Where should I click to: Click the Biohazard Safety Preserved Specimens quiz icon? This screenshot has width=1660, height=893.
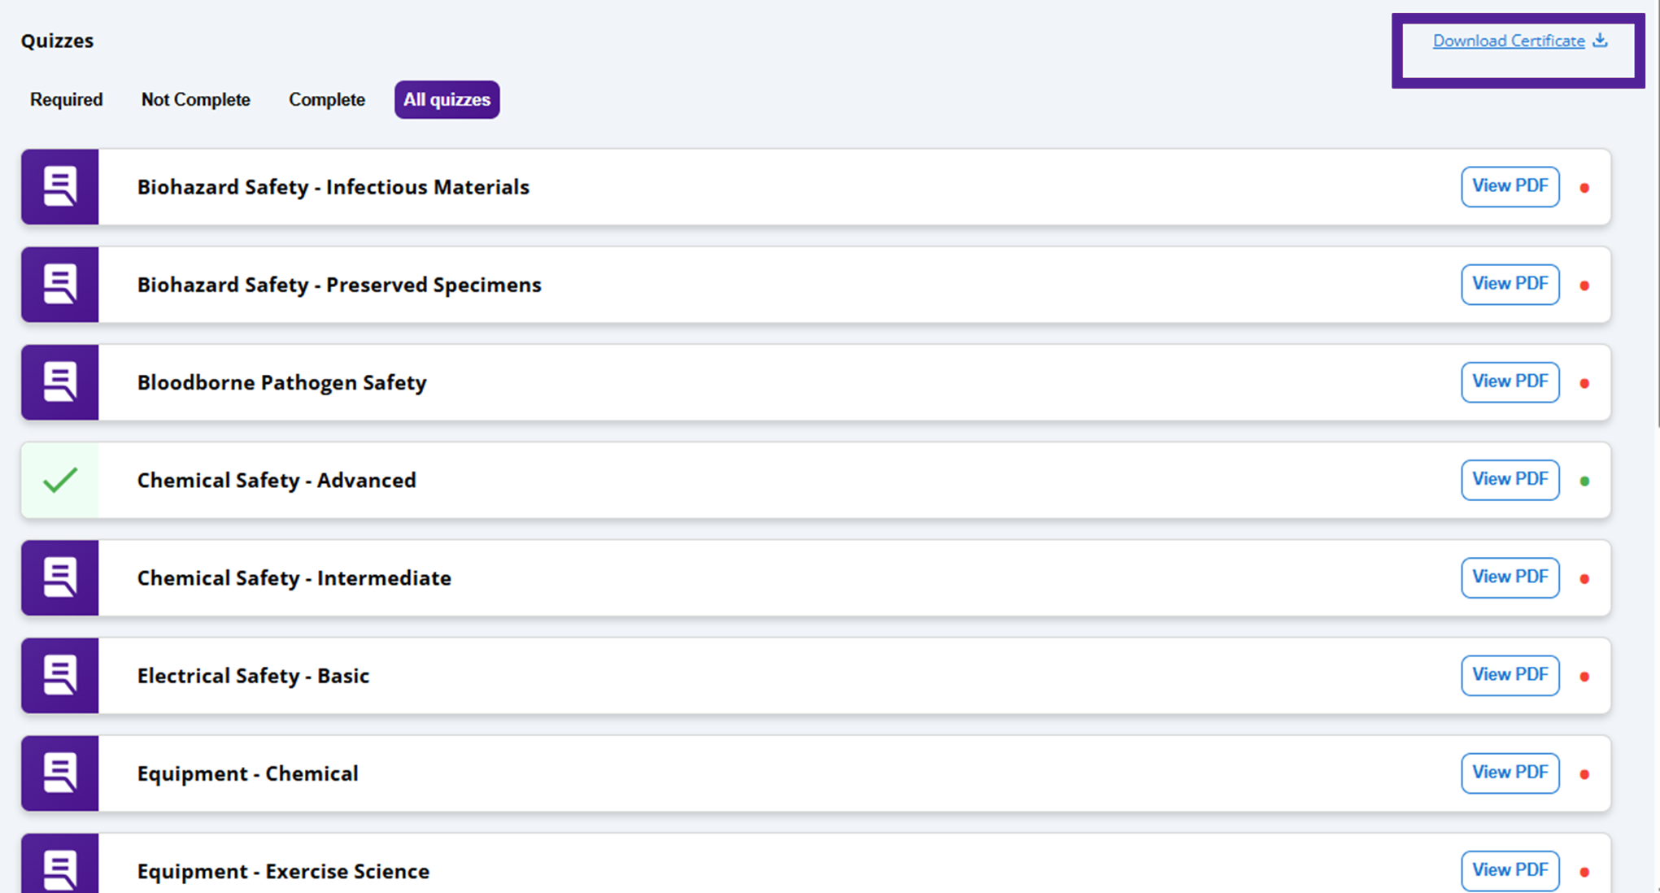[59, 285]
